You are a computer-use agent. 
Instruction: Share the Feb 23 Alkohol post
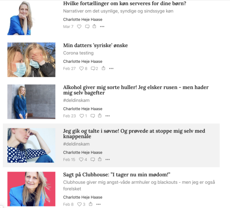(x=100, y=116)
